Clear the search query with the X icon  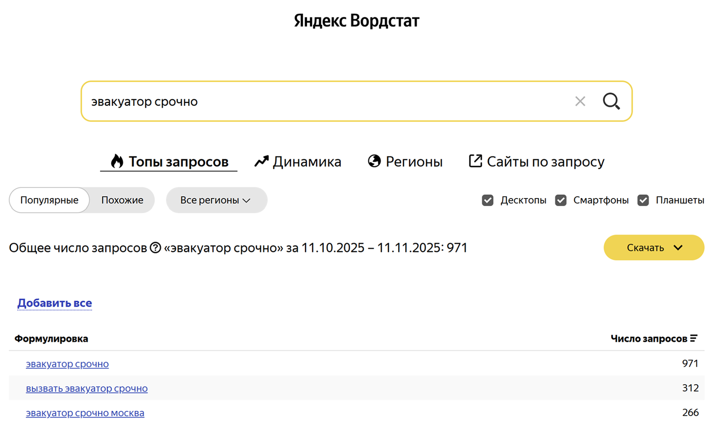[x=580, y=101]
